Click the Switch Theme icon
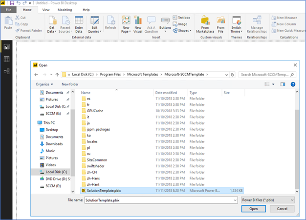This screenshot has width=306, height=220. point(236,20)
